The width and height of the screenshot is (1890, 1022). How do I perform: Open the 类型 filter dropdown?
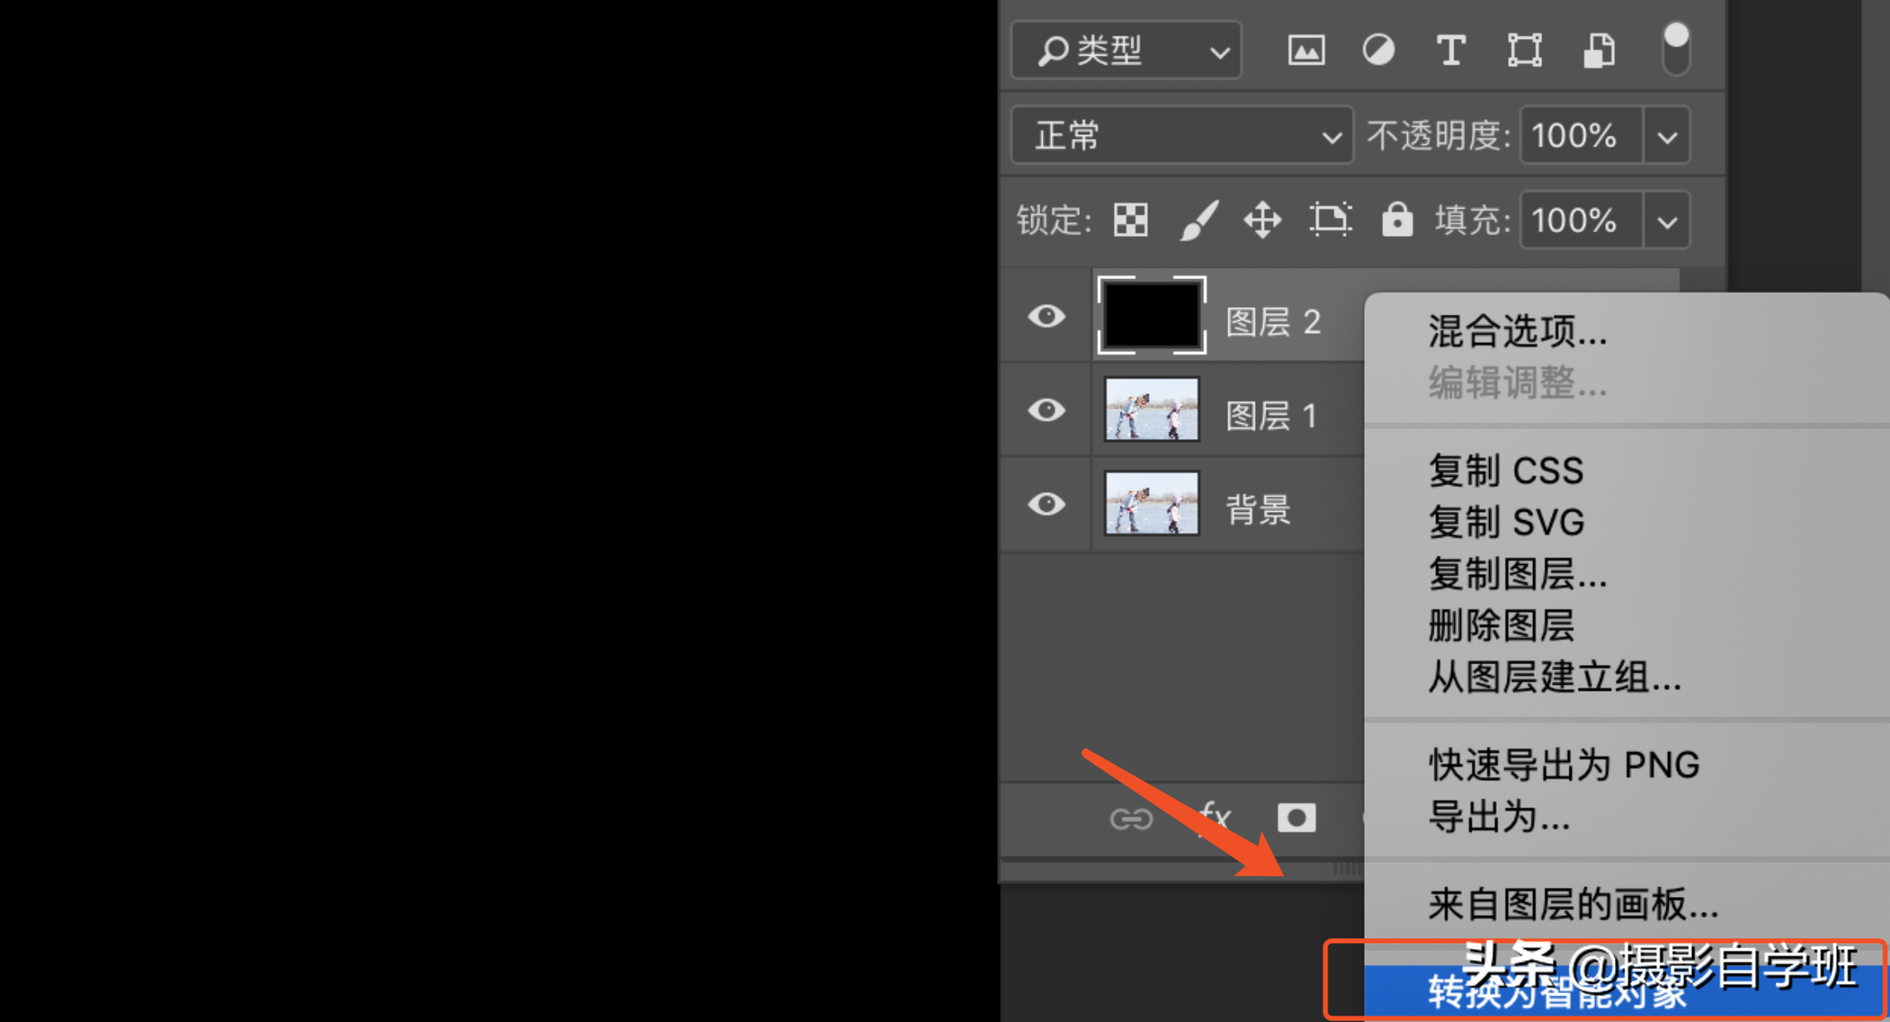1126,51
